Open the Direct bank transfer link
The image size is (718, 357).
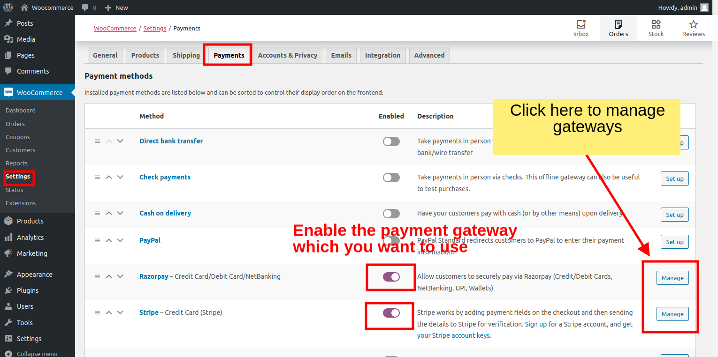pyautogui.click(x=171, y=141)
